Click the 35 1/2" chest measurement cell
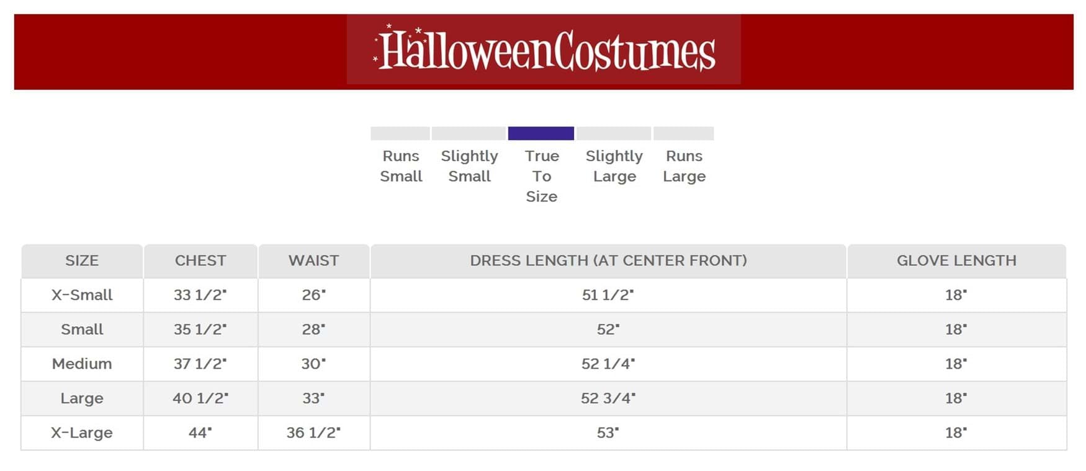Viewport: 1086px width, 471px height. (200, 330)
